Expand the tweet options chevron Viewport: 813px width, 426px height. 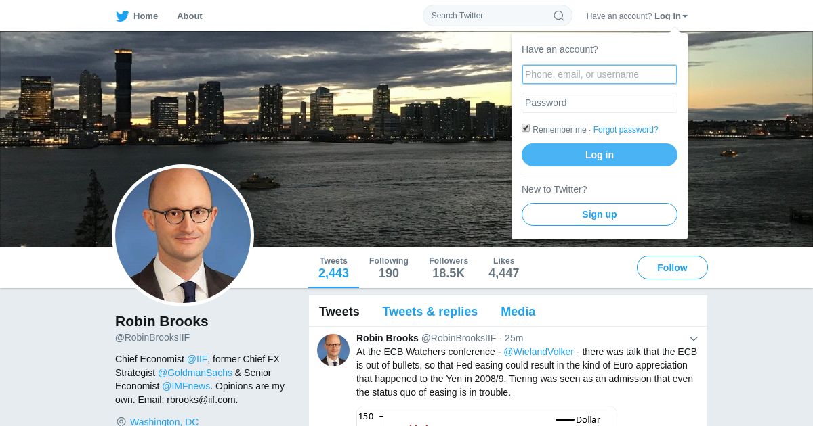point(694,339)
